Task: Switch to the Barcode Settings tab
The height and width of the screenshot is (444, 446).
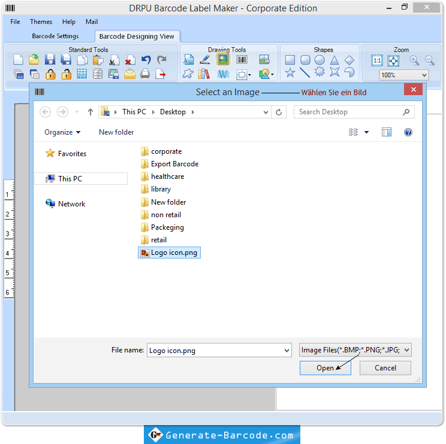Action: tap(55, 36)
